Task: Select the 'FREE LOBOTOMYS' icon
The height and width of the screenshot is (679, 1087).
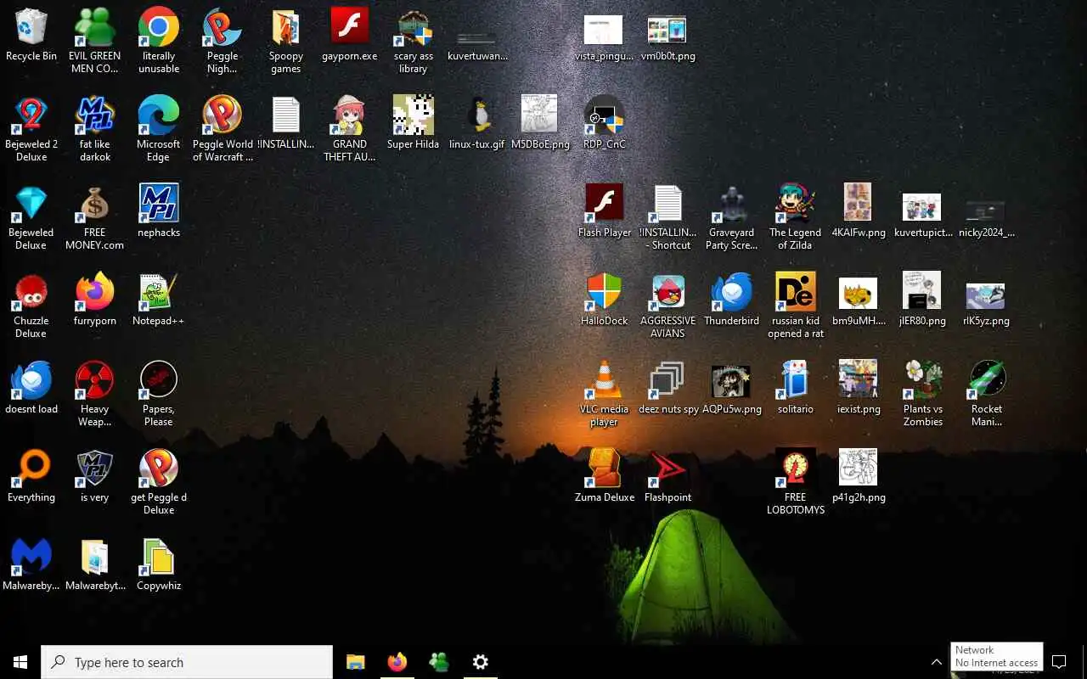Action: click(x=796, y=482)
